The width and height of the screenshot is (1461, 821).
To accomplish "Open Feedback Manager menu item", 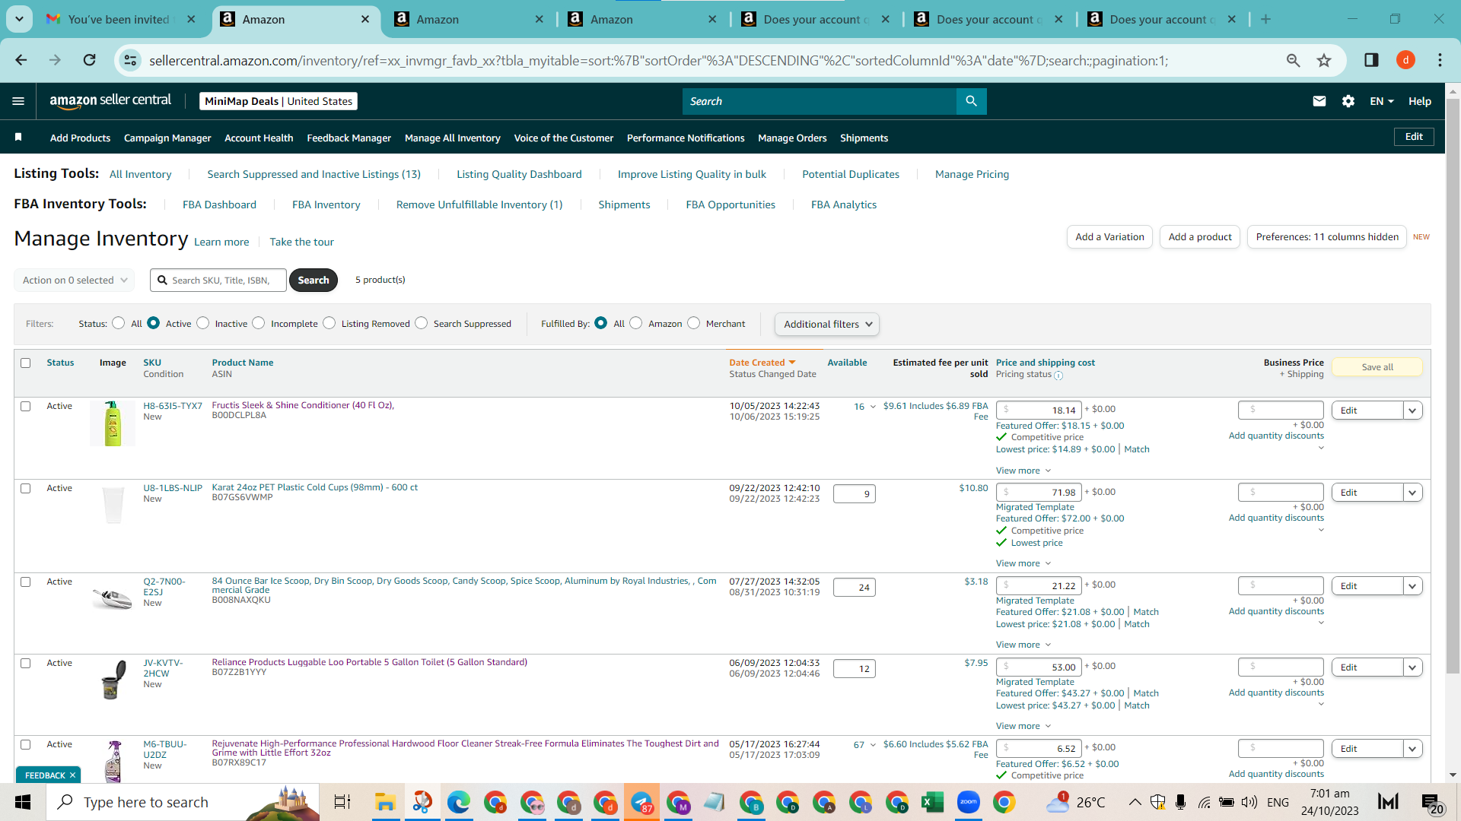I will click(x=349, y=138).
